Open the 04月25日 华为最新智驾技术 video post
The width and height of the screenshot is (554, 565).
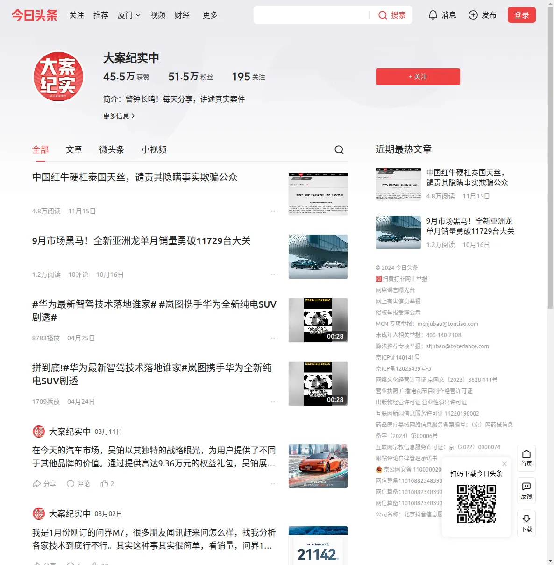pos(155,311)
